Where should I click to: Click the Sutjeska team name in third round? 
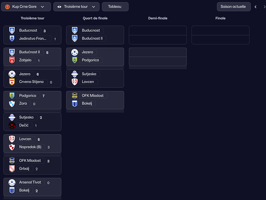[26, 117]
